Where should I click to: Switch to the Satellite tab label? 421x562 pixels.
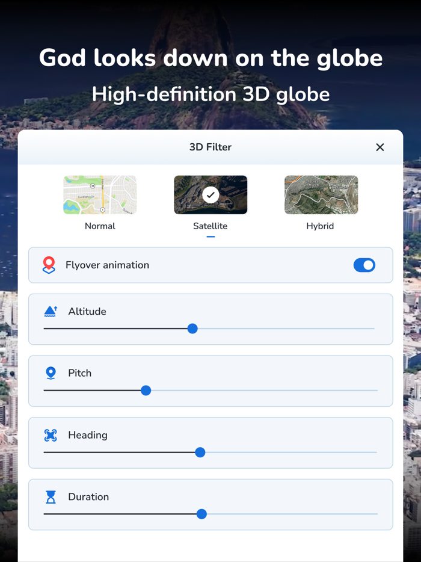point(210,226)
